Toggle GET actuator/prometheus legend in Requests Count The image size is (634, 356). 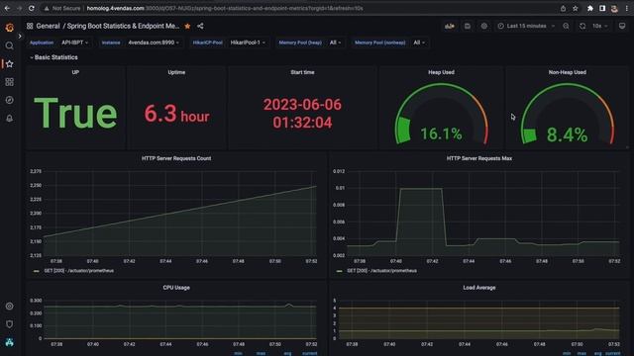pos(79,271)
